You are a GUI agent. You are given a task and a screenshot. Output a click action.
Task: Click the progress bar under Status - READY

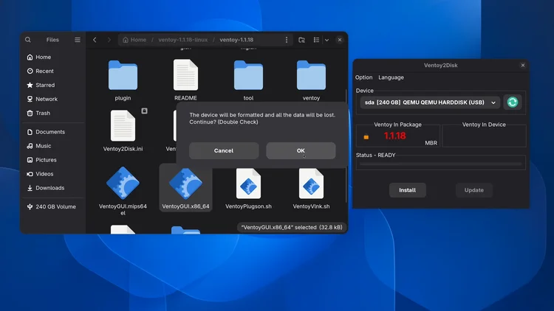[x=440, y=164]
